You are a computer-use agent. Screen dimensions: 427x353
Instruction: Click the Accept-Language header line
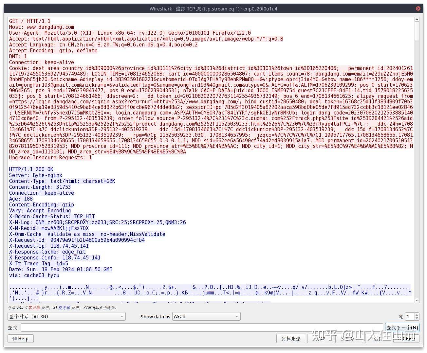(x=103, y=45)
